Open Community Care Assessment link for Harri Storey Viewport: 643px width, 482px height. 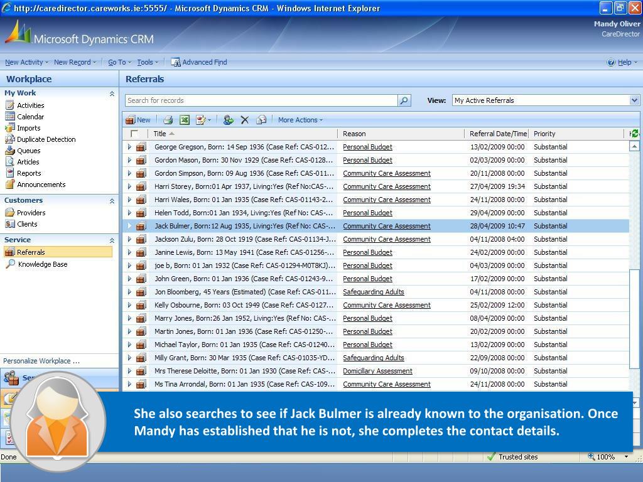pos(387,186)
